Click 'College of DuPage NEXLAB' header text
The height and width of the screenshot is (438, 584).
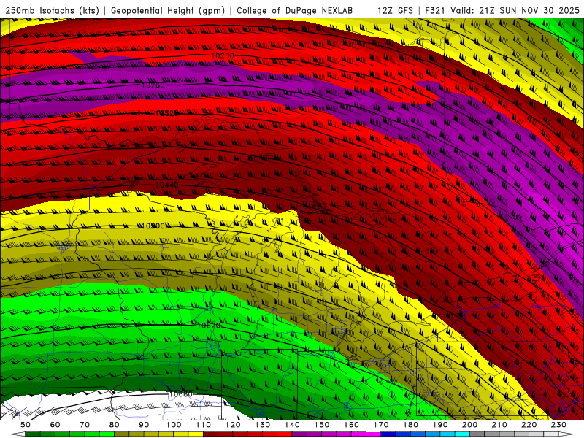tap(294, 11)
